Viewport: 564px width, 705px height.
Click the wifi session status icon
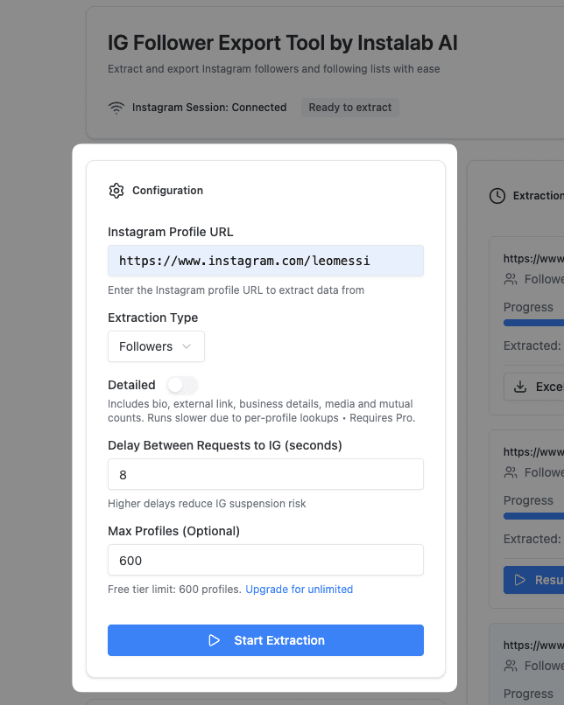(x=116, y=108)
